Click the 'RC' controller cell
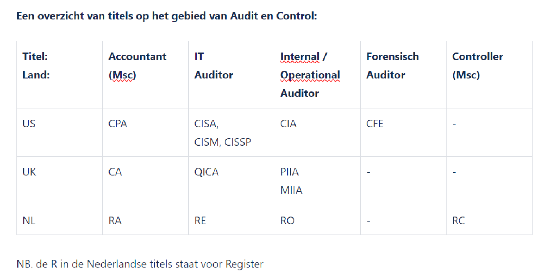The height and width of the screenshot is (279, 557). pos(458,221)
